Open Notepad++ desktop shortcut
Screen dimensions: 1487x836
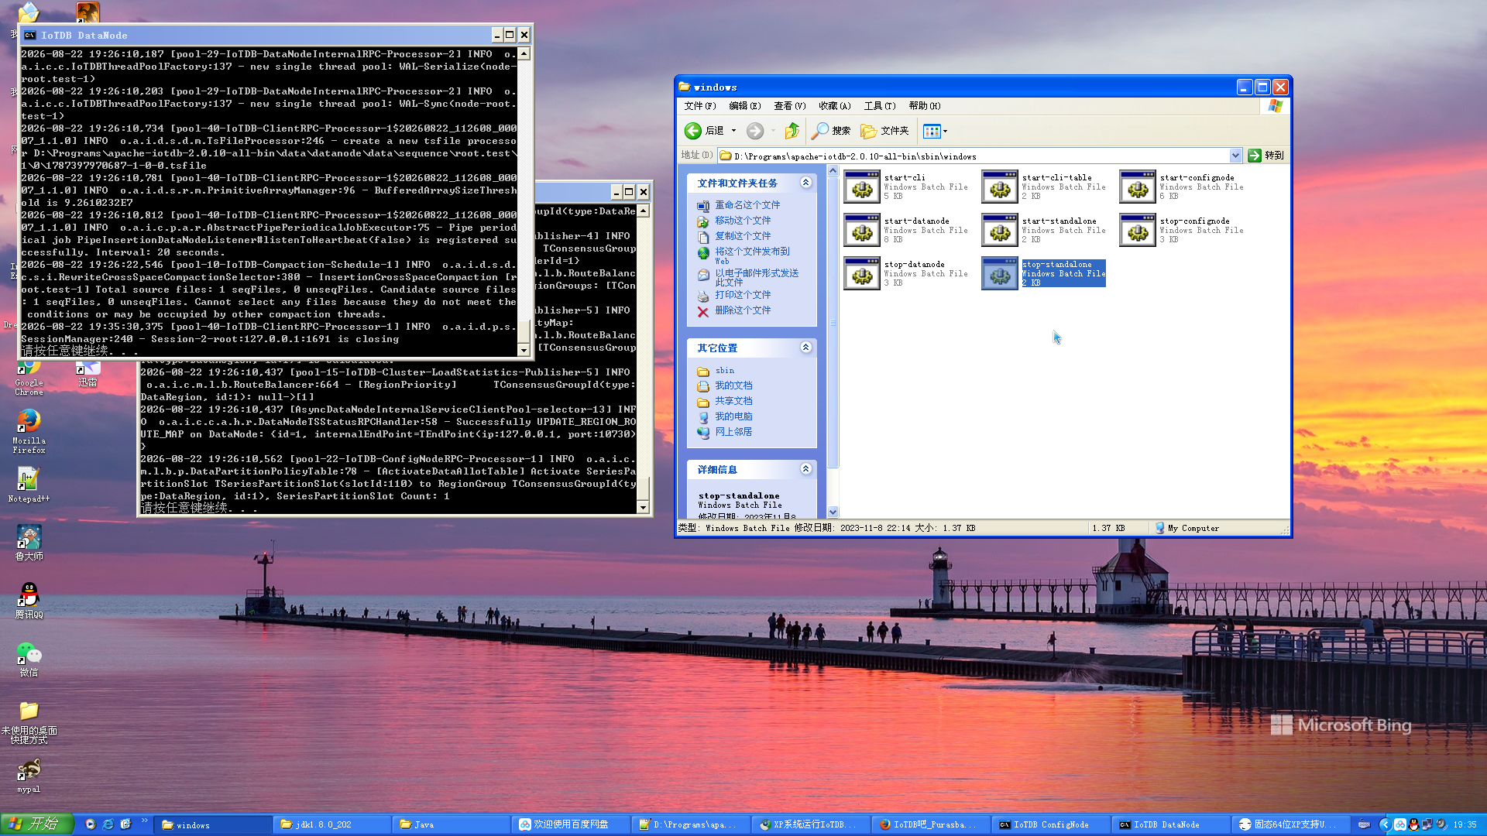[x=29, y=485]
